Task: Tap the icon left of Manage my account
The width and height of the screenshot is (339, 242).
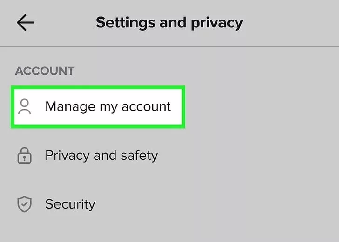Action: 24,107
